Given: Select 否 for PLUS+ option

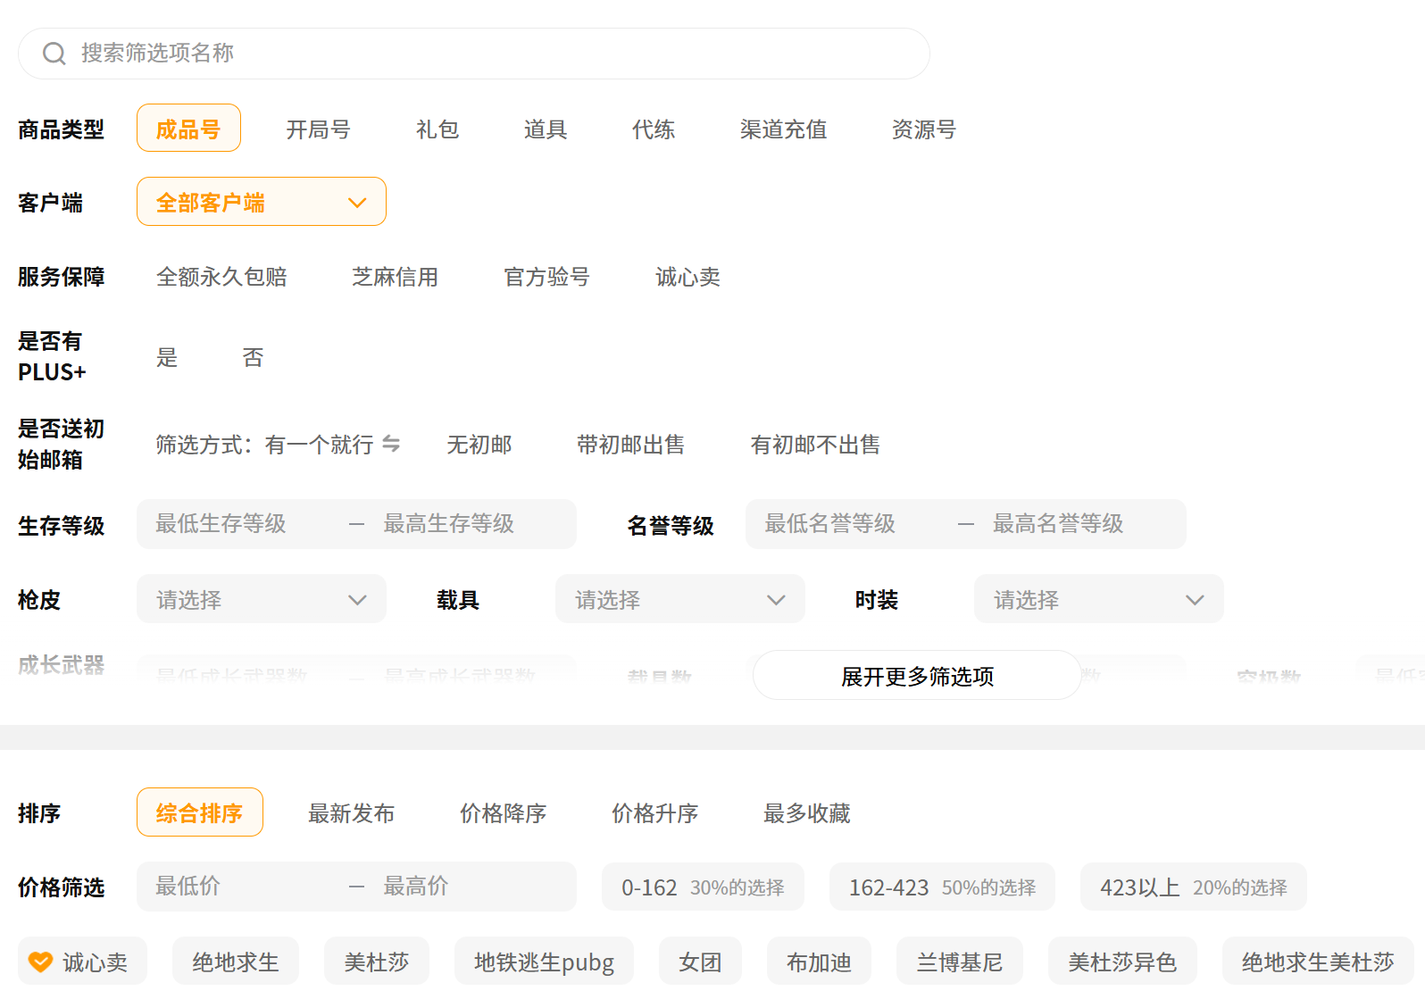Looking at the screenshot, I should (x=253, y=357).
